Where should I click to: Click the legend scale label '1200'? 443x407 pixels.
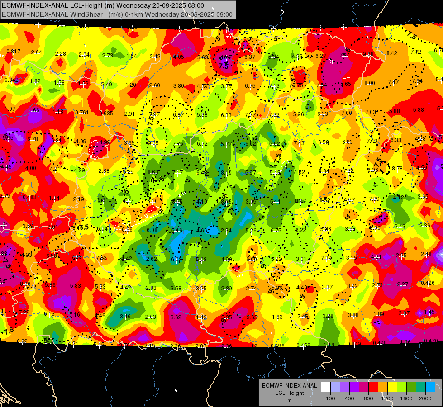[x=387, y=398]
